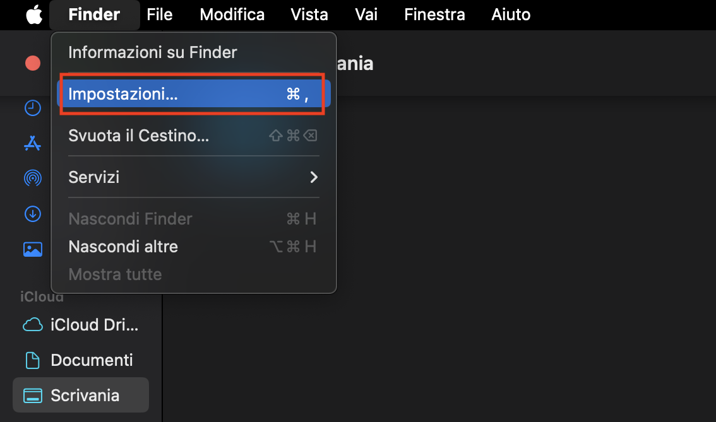
Task: Select Nascondi altre
Action: coord(122,246)
